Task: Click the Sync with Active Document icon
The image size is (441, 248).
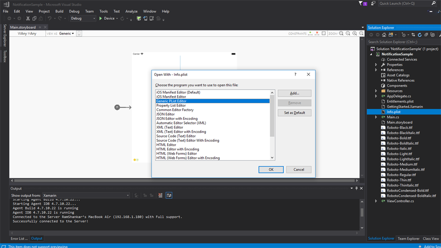Action: 413,35
